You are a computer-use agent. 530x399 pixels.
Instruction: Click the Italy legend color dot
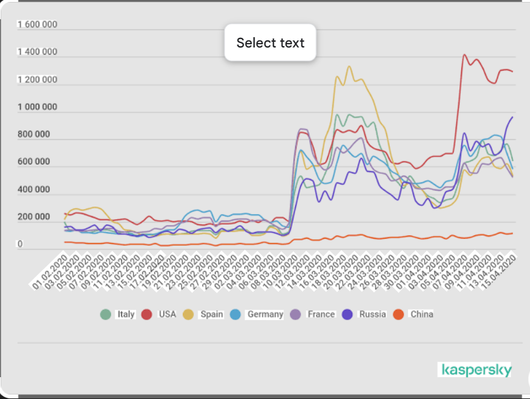(x=106, y=314)
